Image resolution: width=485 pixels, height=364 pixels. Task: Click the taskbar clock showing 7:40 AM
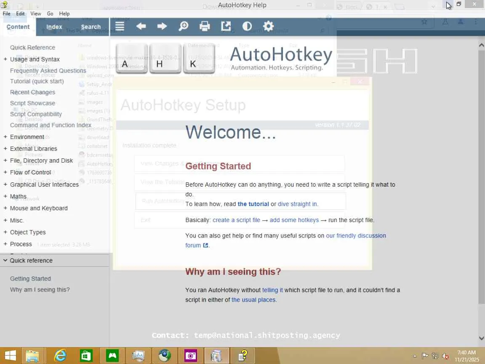click(x=466, y=356)
